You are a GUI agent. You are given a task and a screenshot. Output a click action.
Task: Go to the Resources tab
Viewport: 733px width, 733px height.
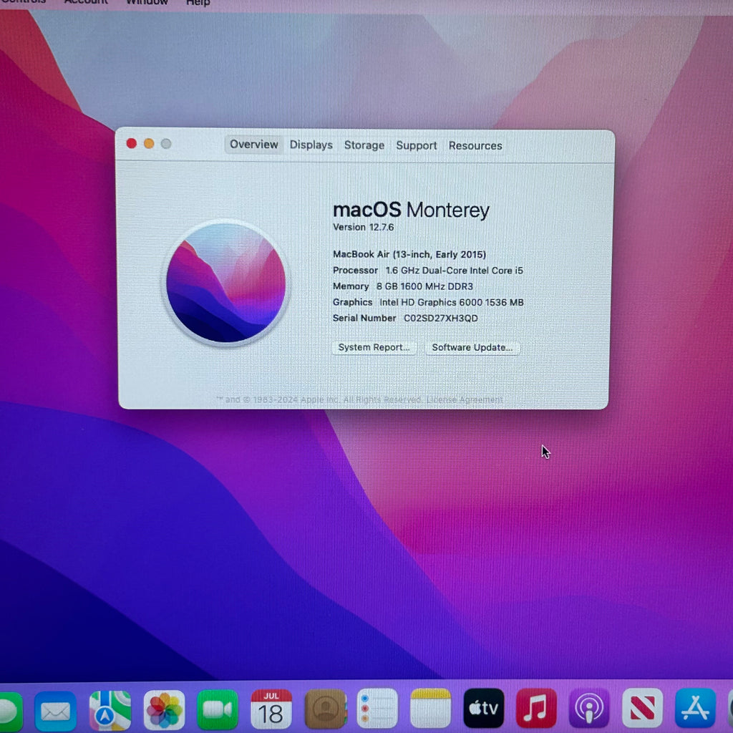pyautogui.click(x=475, y=146)
